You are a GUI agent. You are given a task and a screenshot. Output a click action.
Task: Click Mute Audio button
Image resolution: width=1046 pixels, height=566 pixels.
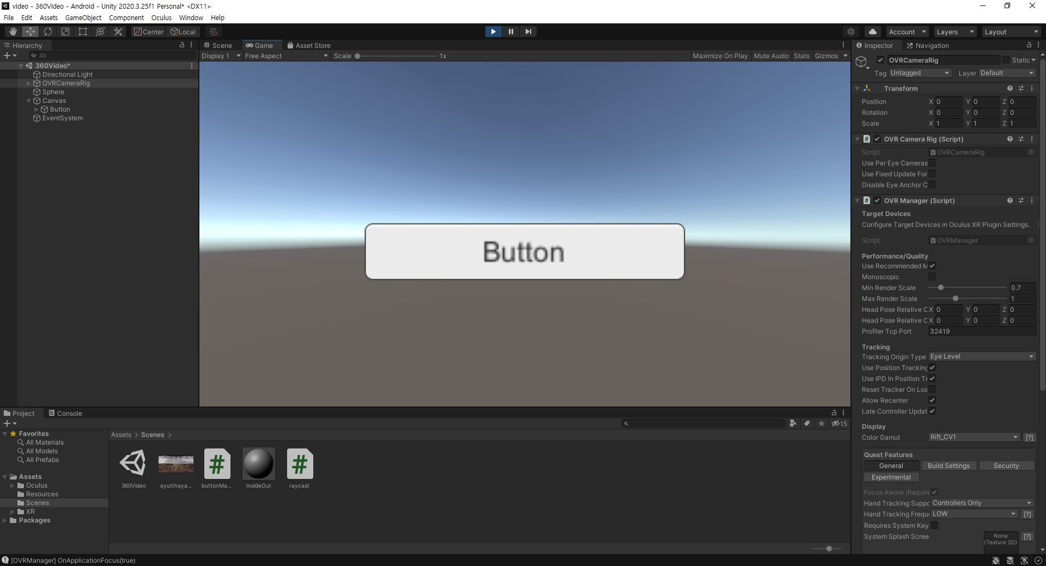[x=771, y=56]
